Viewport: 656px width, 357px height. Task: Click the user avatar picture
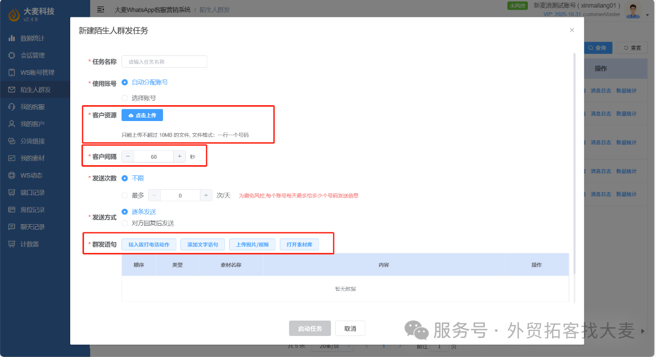[634, 10]
